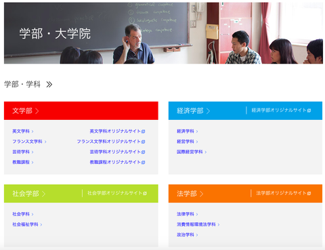The width and height of the screenshot is (325, 250).
Task: Click the chevron next to 社会学部 title
Action: (43, 194)
